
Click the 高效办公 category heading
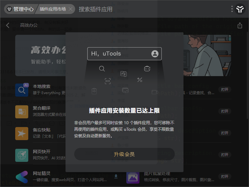tap(29, 25)
